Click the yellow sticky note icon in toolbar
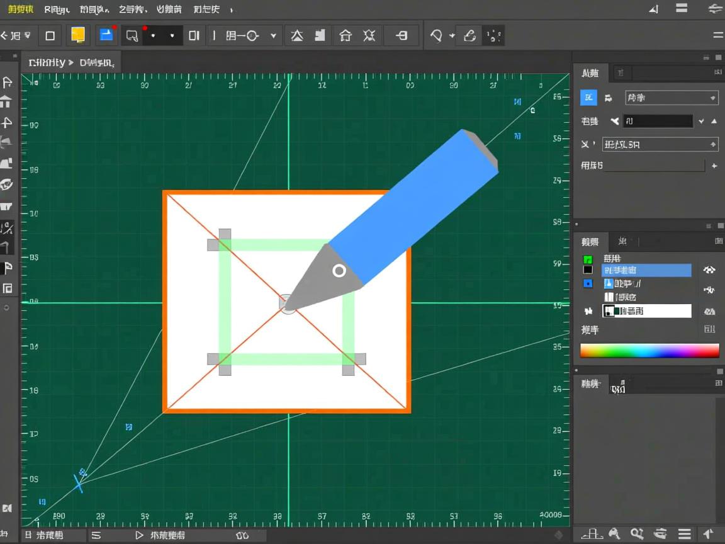725x544 pixels. pos(78,35)
